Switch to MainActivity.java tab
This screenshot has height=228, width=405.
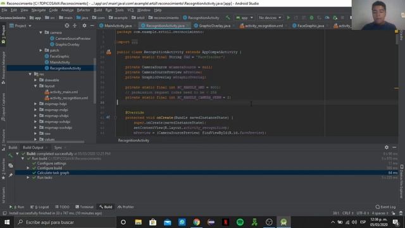[116, 26]
